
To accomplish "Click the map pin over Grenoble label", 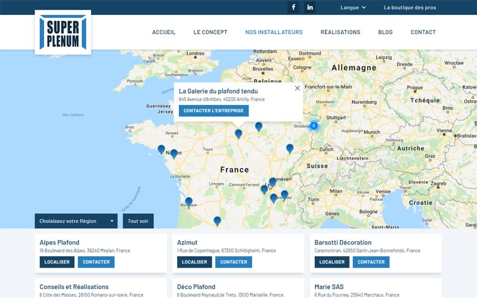I will tap(284, 195).
